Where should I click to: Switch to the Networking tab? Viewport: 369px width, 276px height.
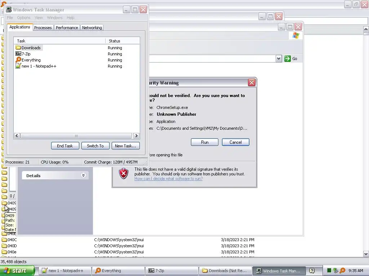tap(92, 27)
